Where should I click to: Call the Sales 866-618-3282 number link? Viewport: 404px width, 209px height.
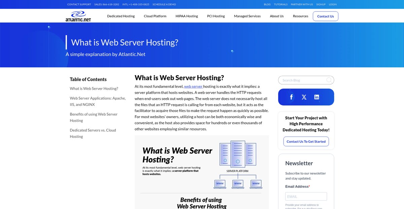point(107,4)
